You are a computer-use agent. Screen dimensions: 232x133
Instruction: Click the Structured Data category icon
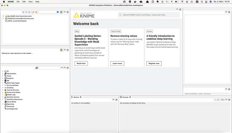[x=5, y=85]
